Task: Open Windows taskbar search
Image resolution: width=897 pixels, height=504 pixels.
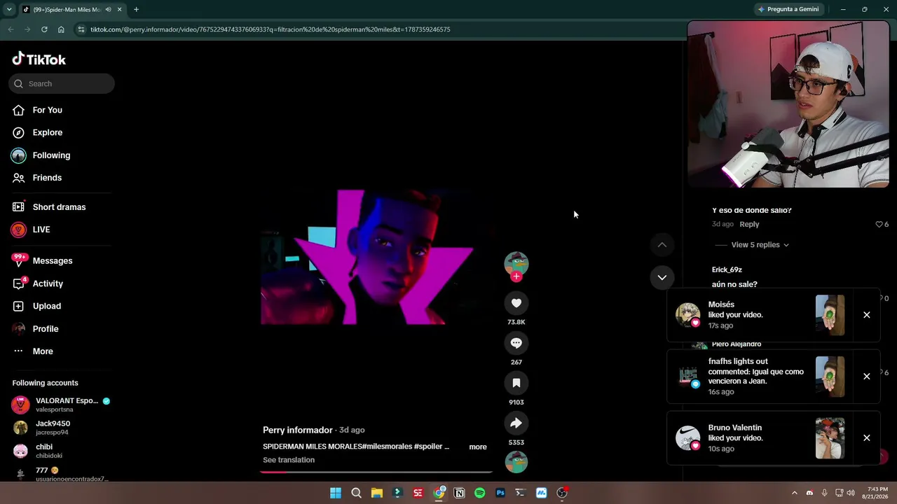Action: (356, 493)
